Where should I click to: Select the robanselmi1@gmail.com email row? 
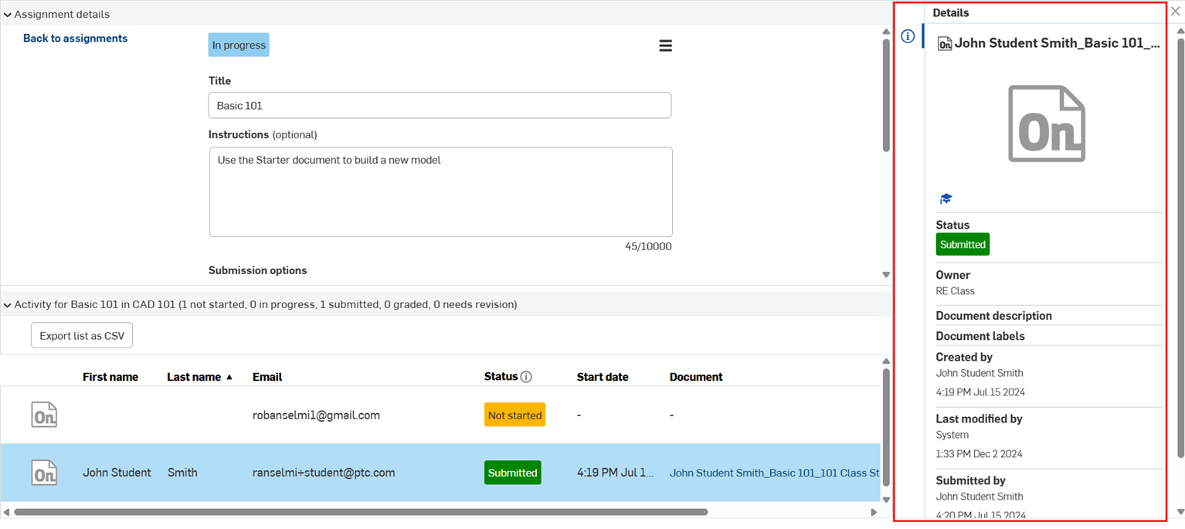coord(316,415)
